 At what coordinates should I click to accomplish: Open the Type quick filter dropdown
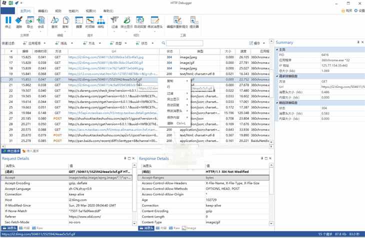pos(118,43)
